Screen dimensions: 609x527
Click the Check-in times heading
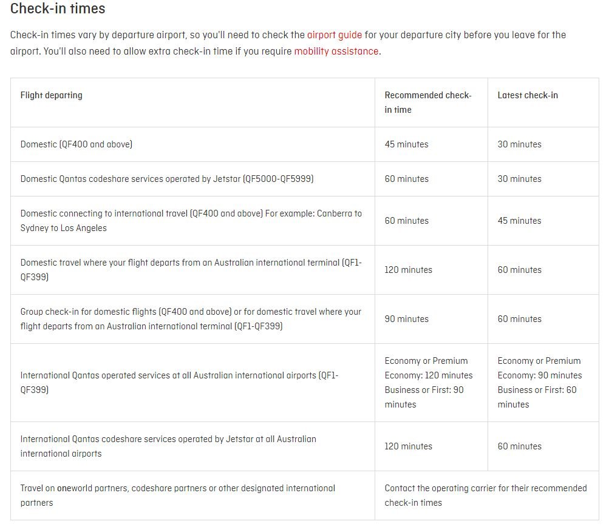58,8
